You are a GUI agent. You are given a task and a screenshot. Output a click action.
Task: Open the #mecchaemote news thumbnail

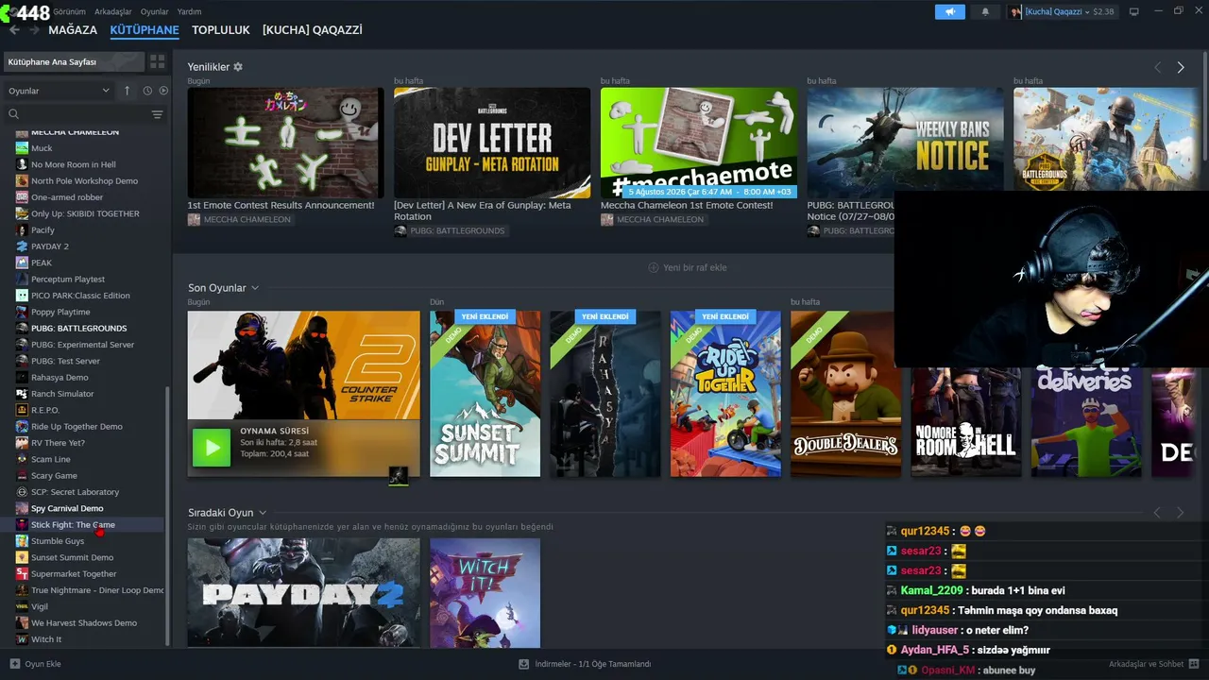pyautogui.click(x=699, y=143)
